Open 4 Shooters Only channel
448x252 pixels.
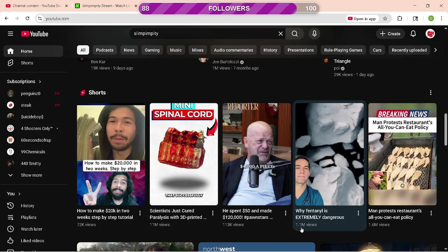point(33,128)
